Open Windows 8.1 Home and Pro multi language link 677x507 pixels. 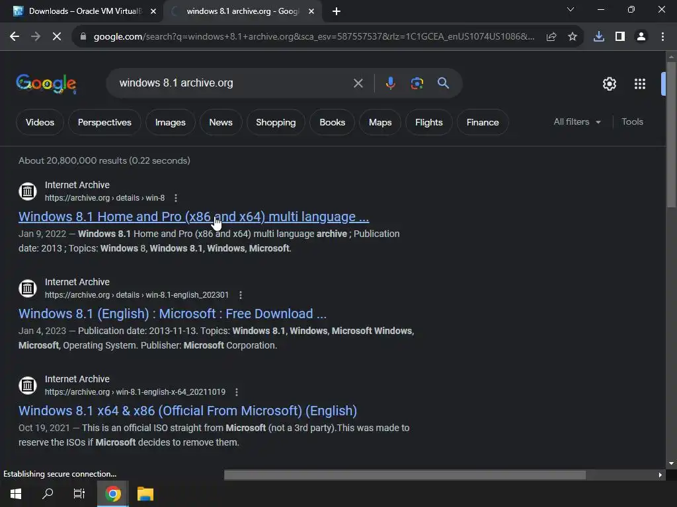tap(194, 217)
